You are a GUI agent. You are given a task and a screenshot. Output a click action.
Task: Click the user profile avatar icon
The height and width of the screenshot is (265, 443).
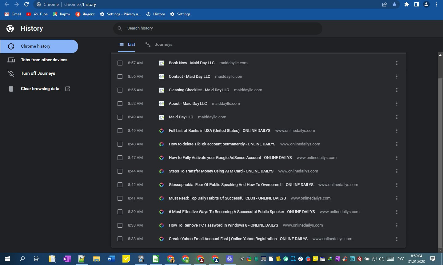426,4
